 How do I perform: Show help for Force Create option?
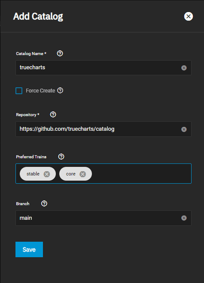tap(60, 90)
